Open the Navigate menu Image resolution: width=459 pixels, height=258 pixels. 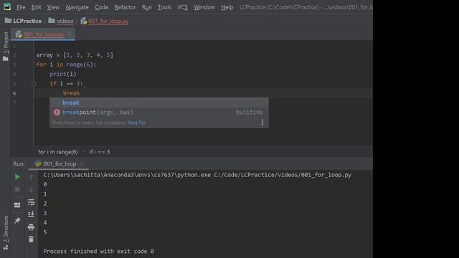tap(77, 7)
